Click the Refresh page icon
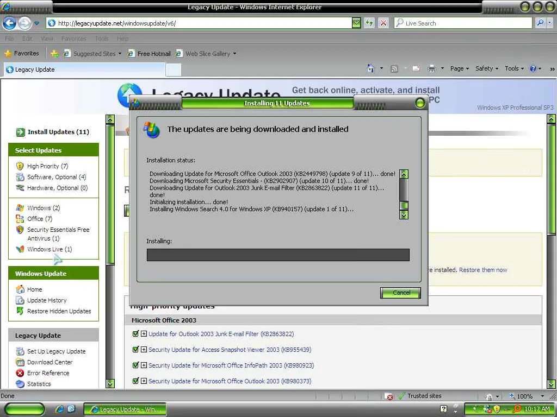This screenshot has height=417, width=557. coord(369,23)
